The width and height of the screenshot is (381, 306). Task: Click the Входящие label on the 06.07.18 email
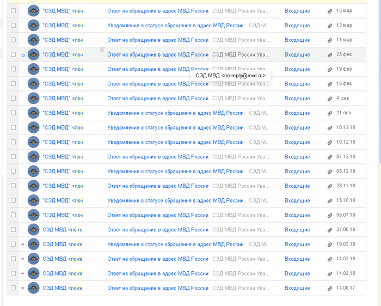point(297,215)
